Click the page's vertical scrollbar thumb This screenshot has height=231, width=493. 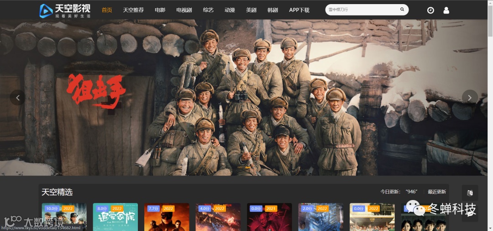click(490, 21)
